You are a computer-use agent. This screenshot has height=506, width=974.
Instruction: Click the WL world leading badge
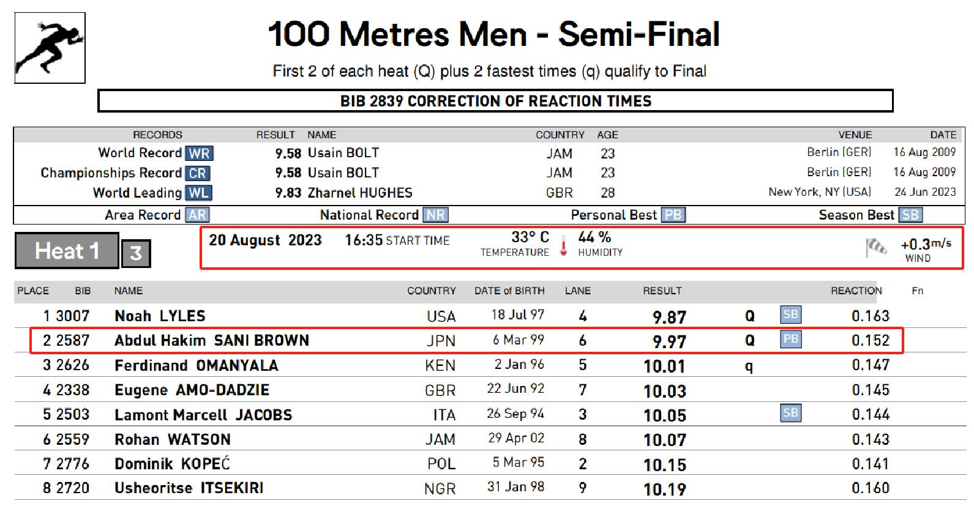click(198, 193)
